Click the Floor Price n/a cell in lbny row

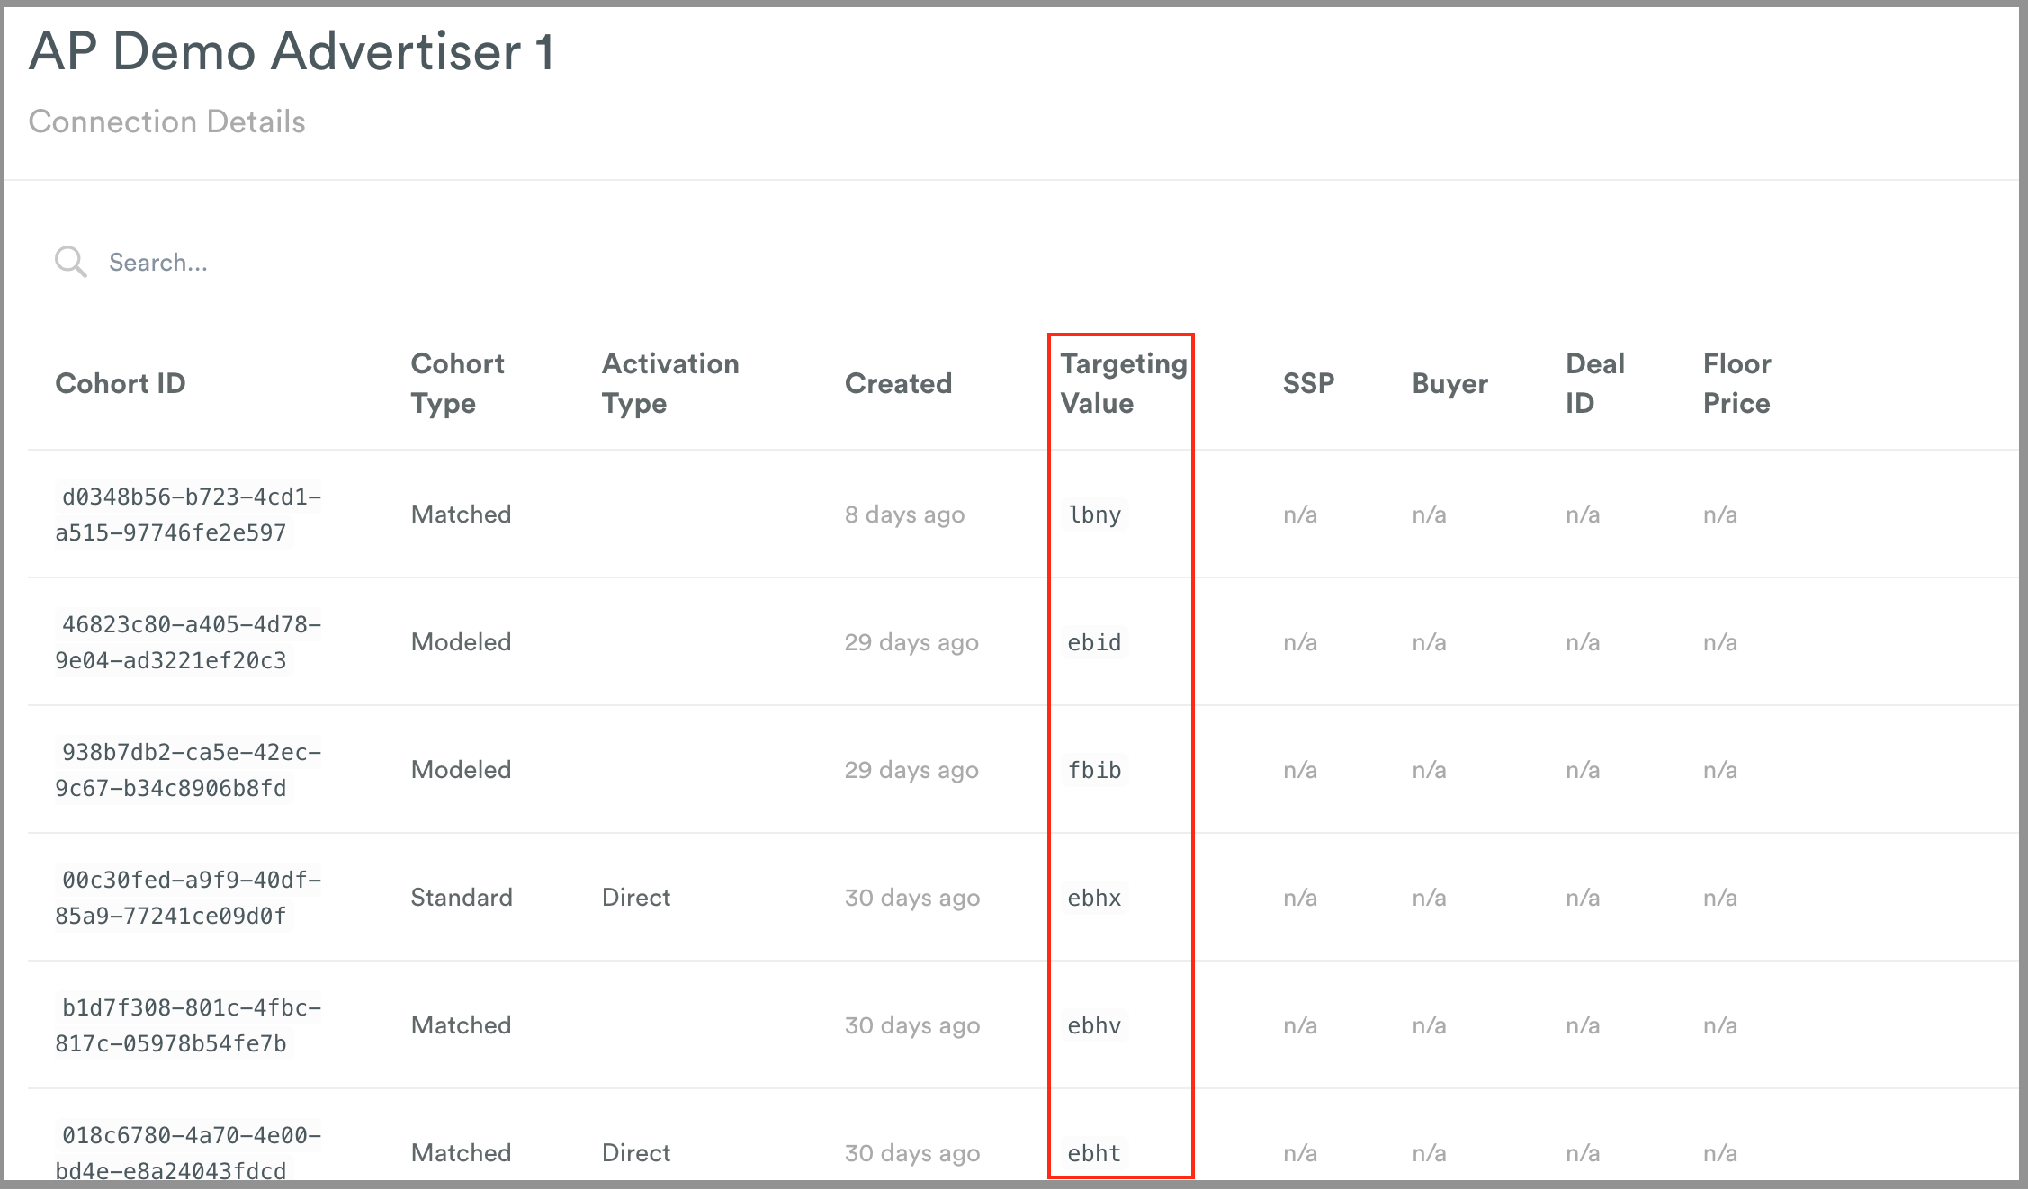[x=1720, y=514]
